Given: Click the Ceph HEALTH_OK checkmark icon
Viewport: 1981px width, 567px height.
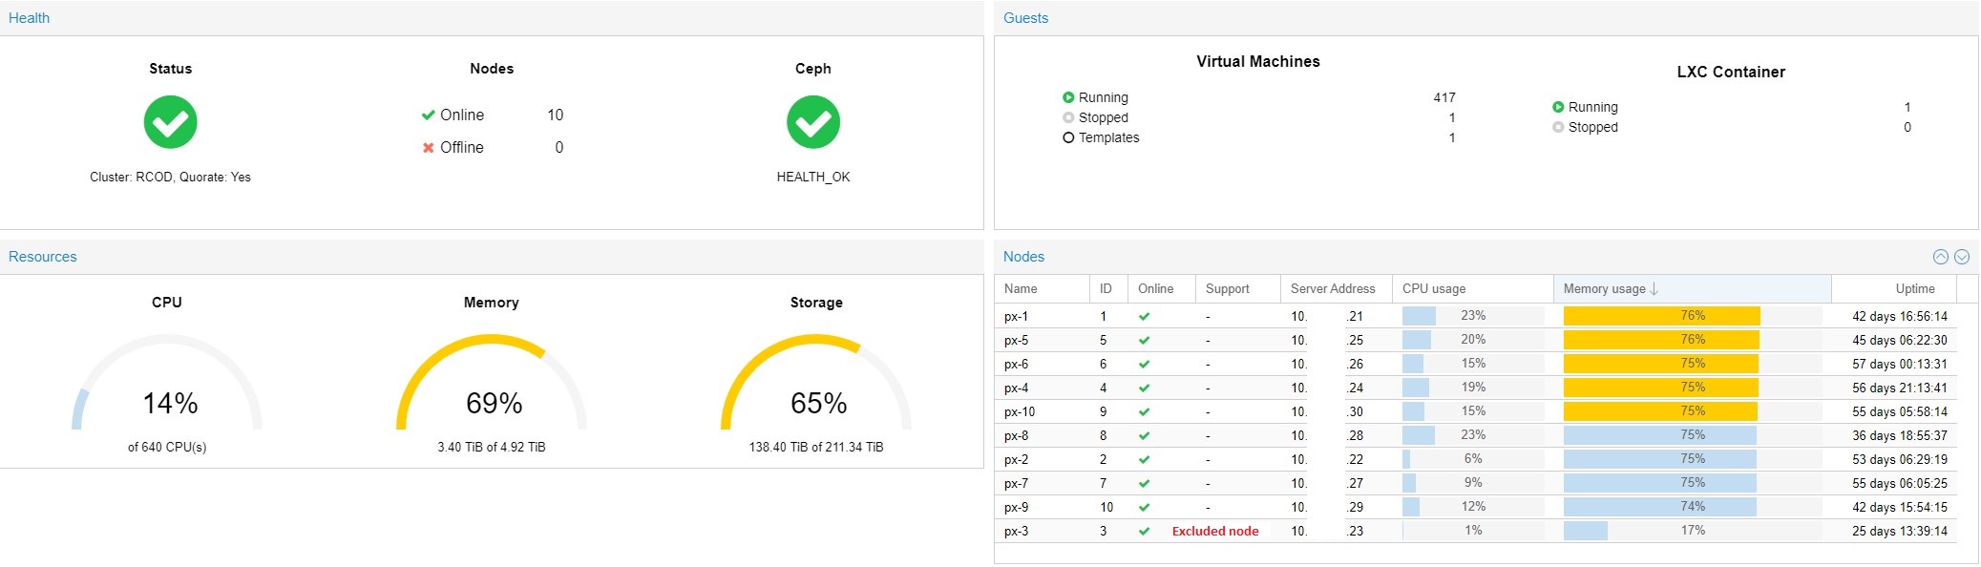Looking at the screenshot, I should point(812,122).
